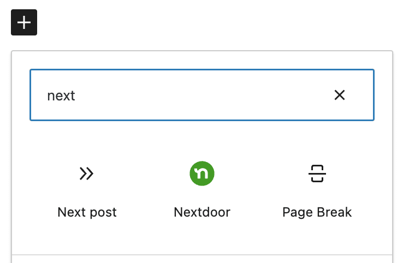
Task: Select the Next post text label
Action: pyautogui.click(x=87, y=212)
